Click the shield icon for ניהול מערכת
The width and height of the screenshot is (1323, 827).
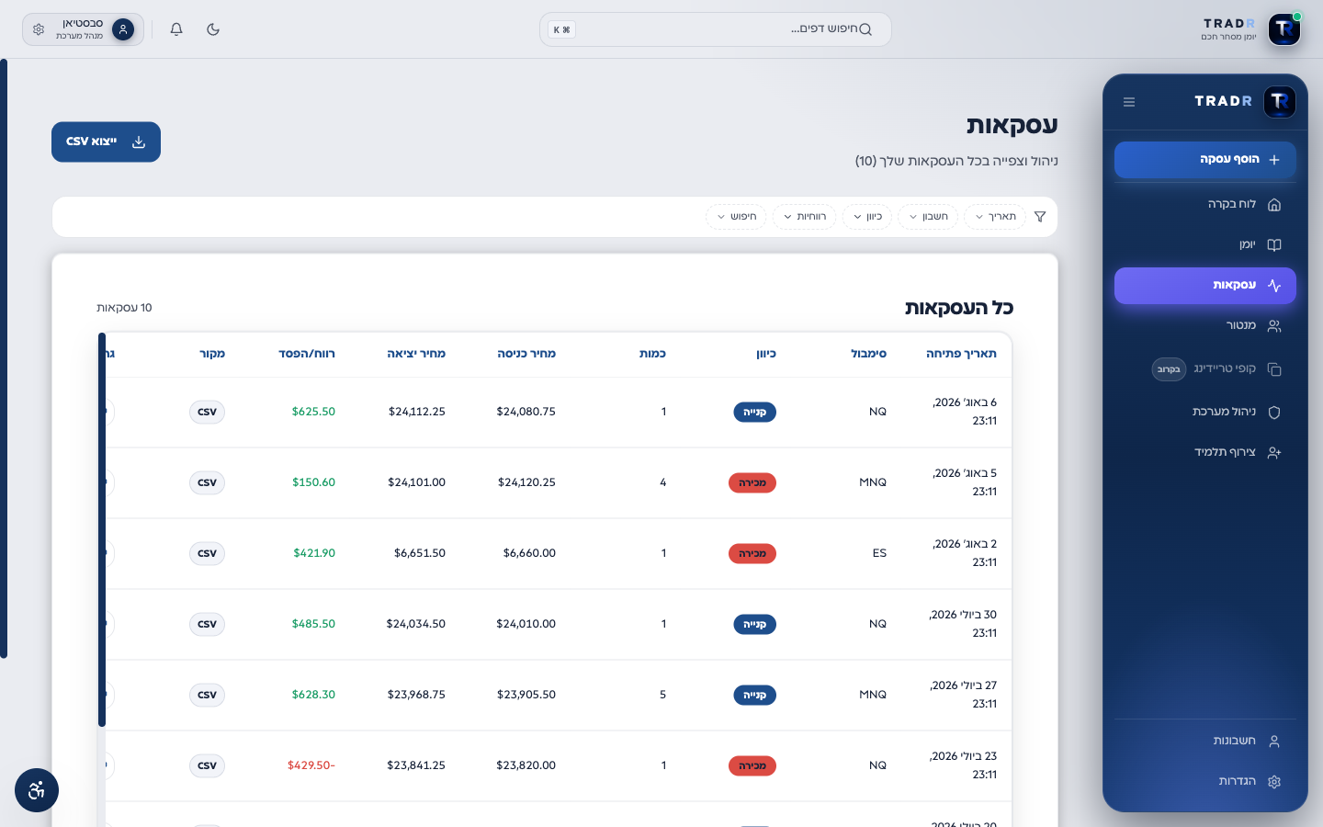(1274, 413)
